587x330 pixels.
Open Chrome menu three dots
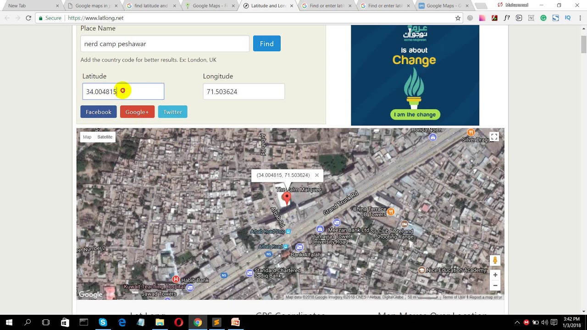point(580,18)
